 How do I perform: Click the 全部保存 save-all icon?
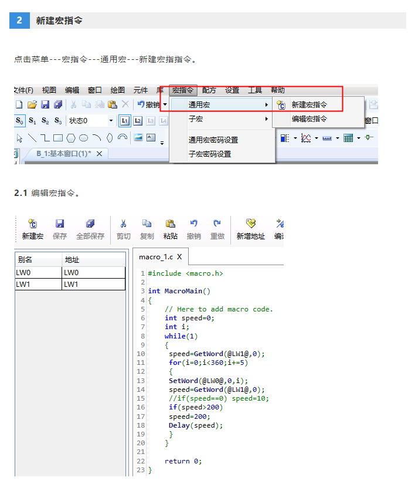(90, 224)
